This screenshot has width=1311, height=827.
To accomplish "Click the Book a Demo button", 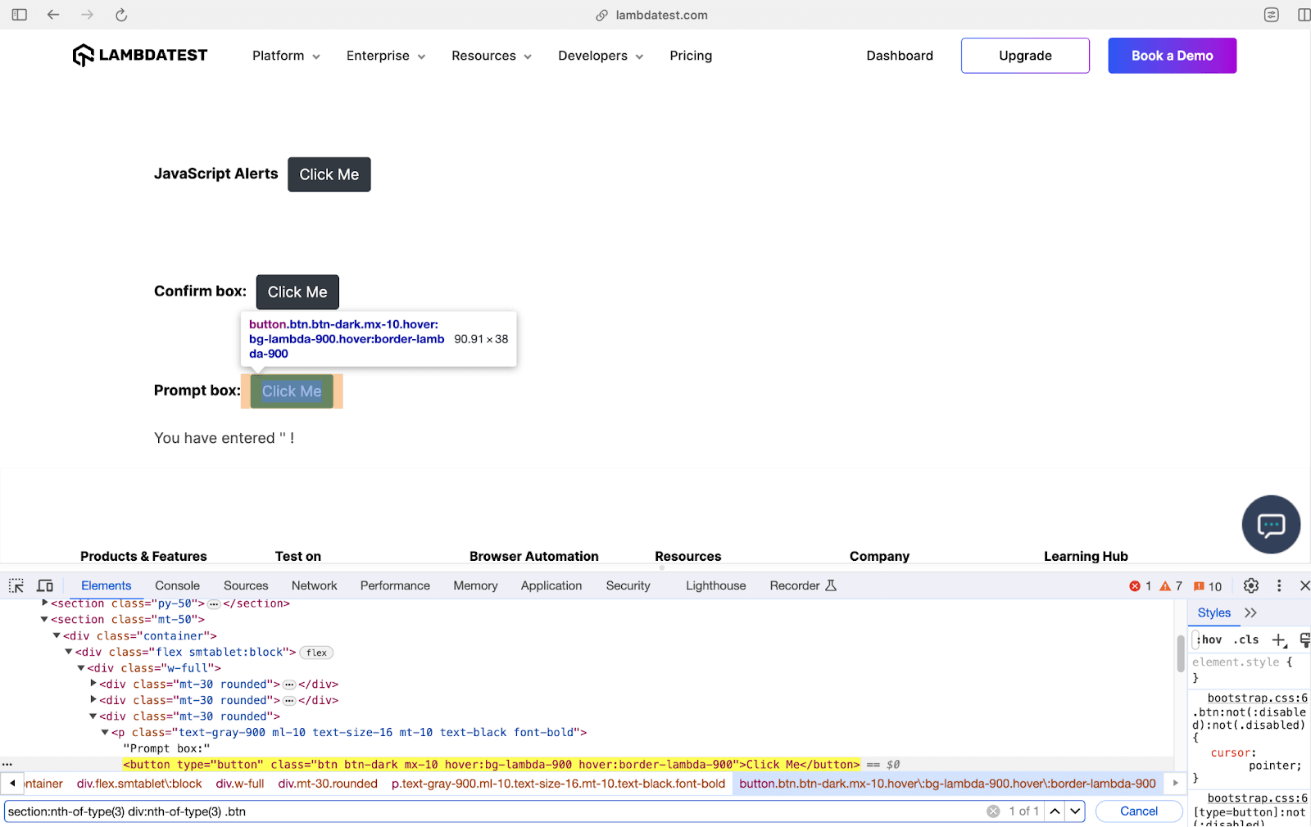I will tap(1172, 55).
